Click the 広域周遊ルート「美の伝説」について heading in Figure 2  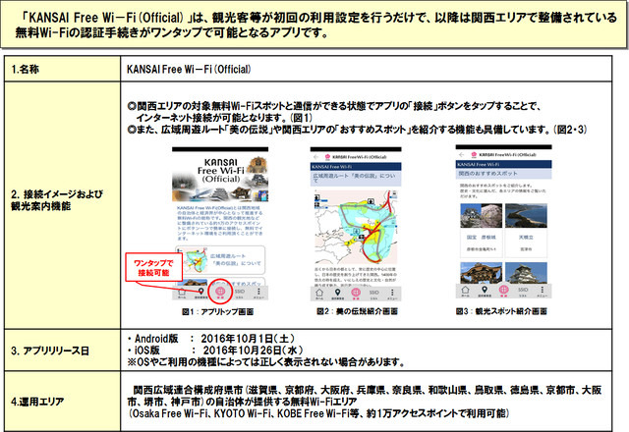tap(356, 179)
